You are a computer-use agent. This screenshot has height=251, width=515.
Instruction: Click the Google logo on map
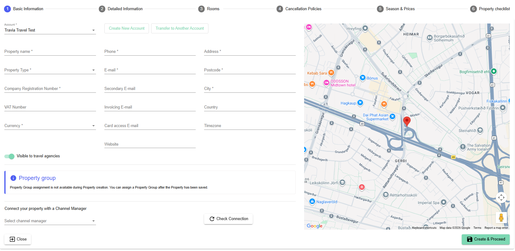click(315, 226)
